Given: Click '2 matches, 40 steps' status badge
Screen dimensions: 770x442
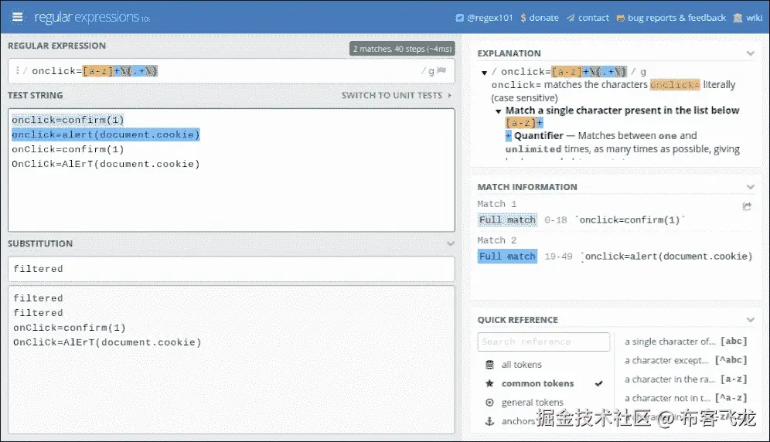Looking at the screenshot, I should click(402, 49).
